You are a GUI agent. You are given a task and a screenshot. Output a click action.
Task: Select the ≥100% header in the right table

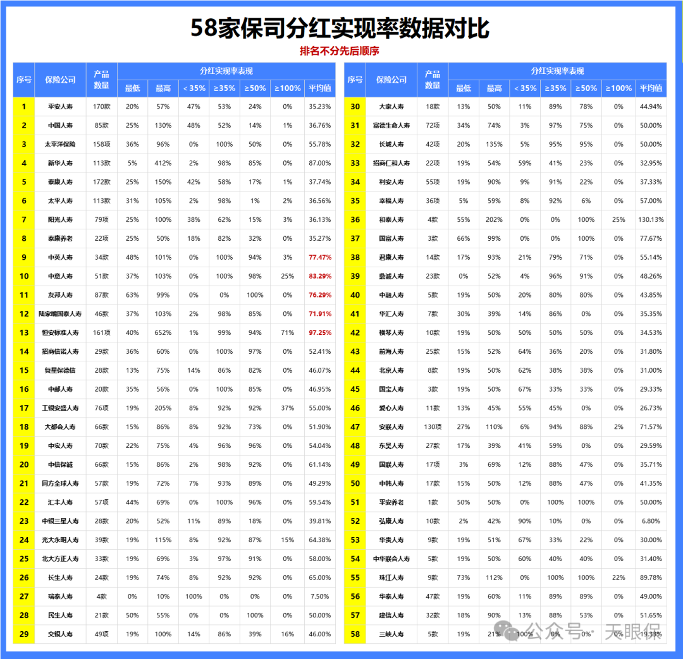pyautogui.click(x=618, y=89)
